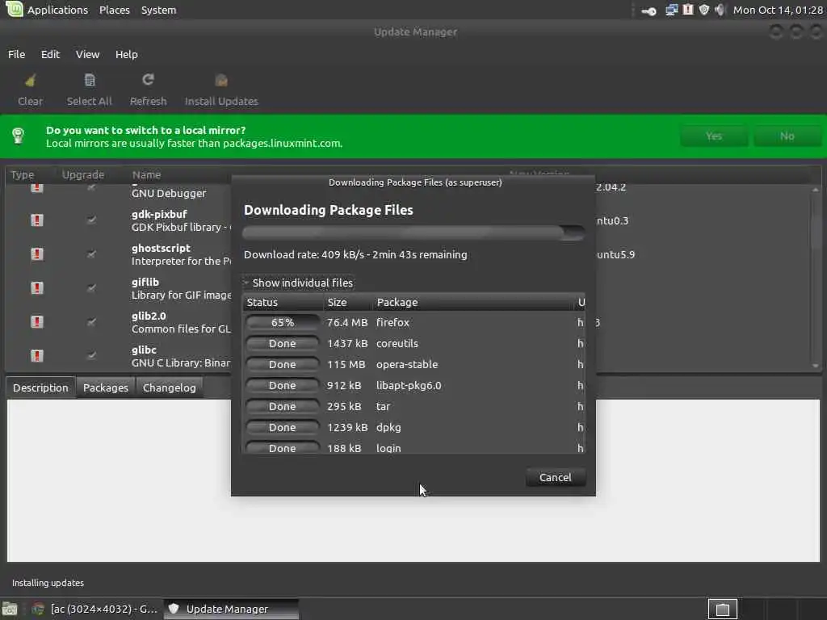
Task: Click the lightbulb icon in mirror banner
Action: [x=19, y=136]
